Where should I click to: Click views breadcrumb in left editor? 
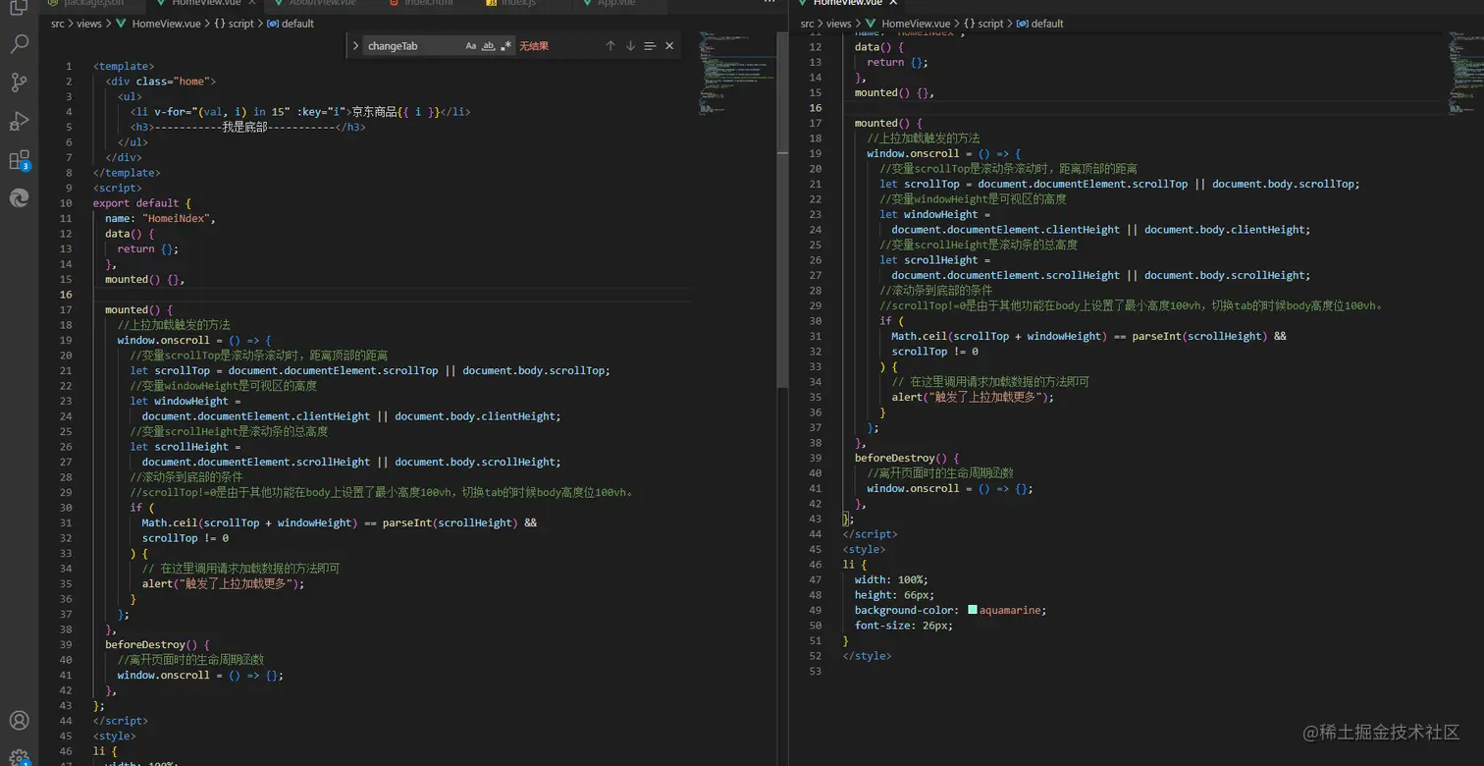pyautogui.click(x=91, y=24)
